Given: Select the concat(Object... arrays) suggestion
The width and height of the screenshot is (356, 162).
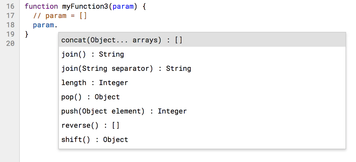Looking at the screenshot, I should 202,40.
